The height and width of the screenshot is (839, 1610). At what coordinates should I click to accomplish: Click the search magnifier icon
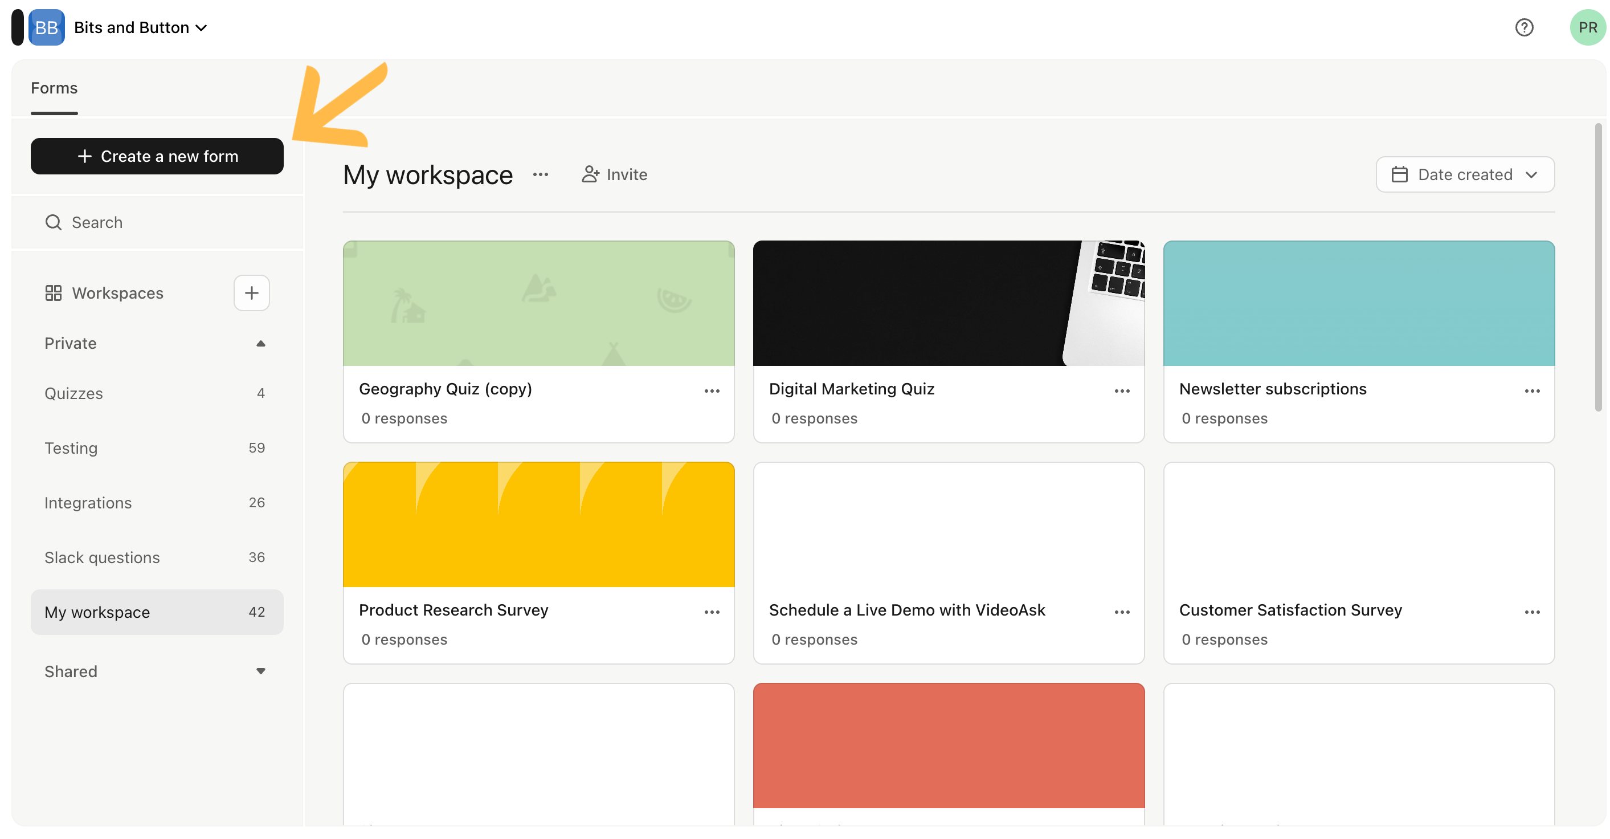(x=53, y=222)
